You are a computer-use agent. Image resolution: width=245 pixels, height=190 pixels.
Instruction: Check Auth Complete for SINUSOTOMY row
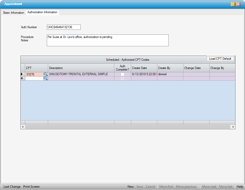[123, 74]
